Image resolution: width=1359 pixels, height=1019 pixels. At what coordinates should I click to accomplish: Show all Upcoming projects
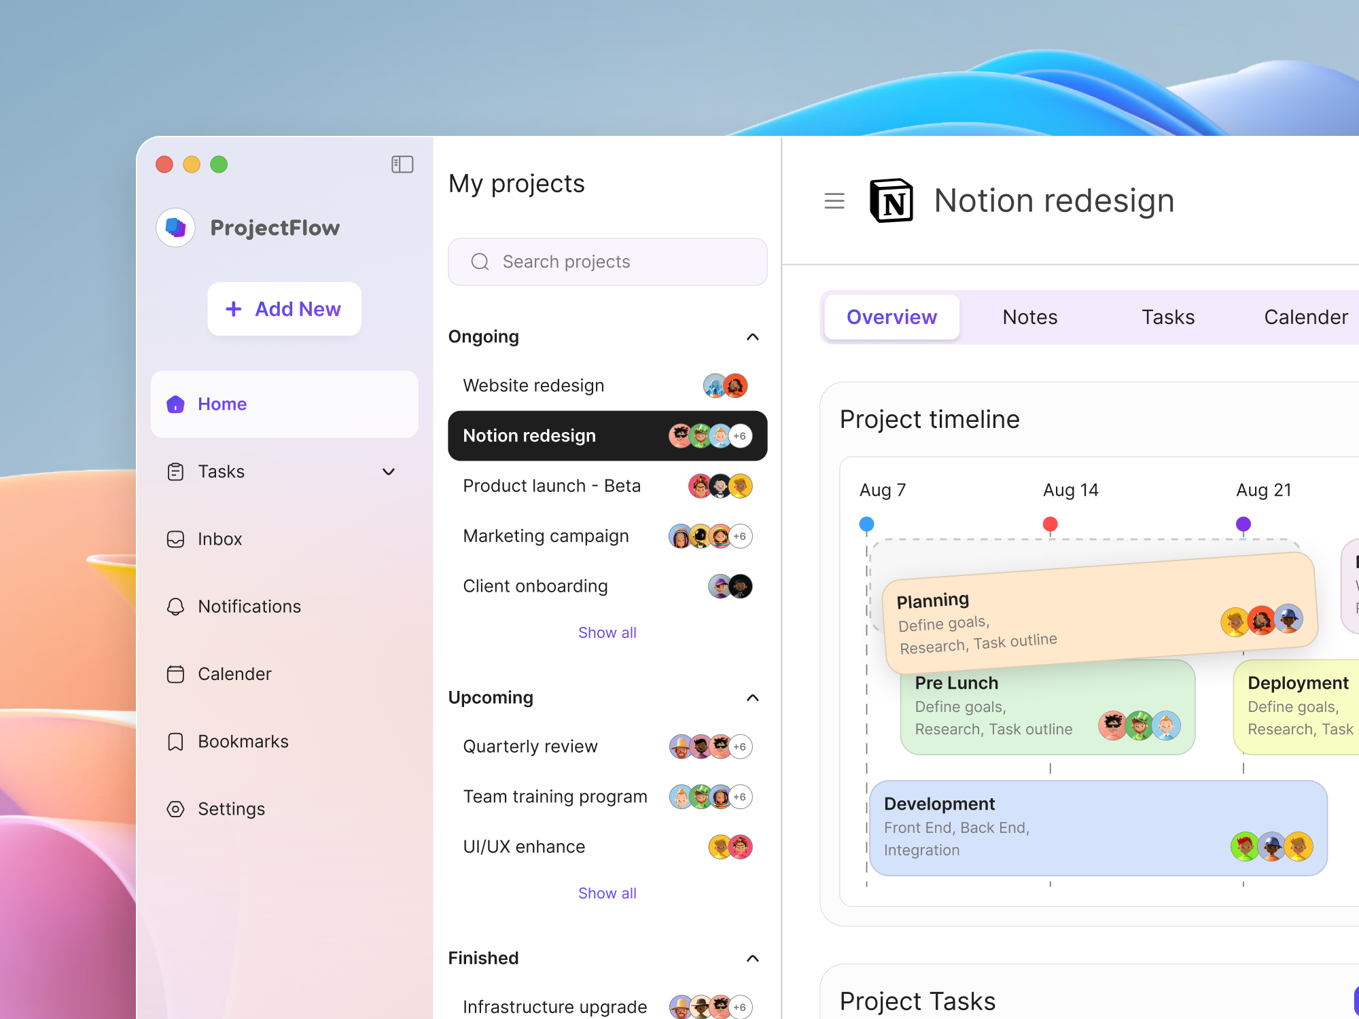[607, 893]
